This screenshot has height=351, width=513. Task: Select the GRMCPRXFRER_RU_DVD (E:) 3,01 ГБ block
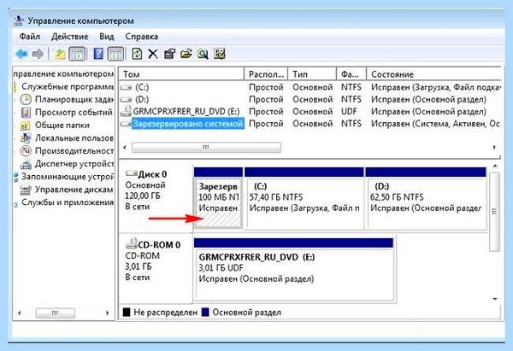[x=294, y=270]
